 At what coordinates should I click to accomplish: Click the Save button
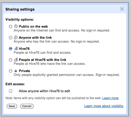pos(12,106)
